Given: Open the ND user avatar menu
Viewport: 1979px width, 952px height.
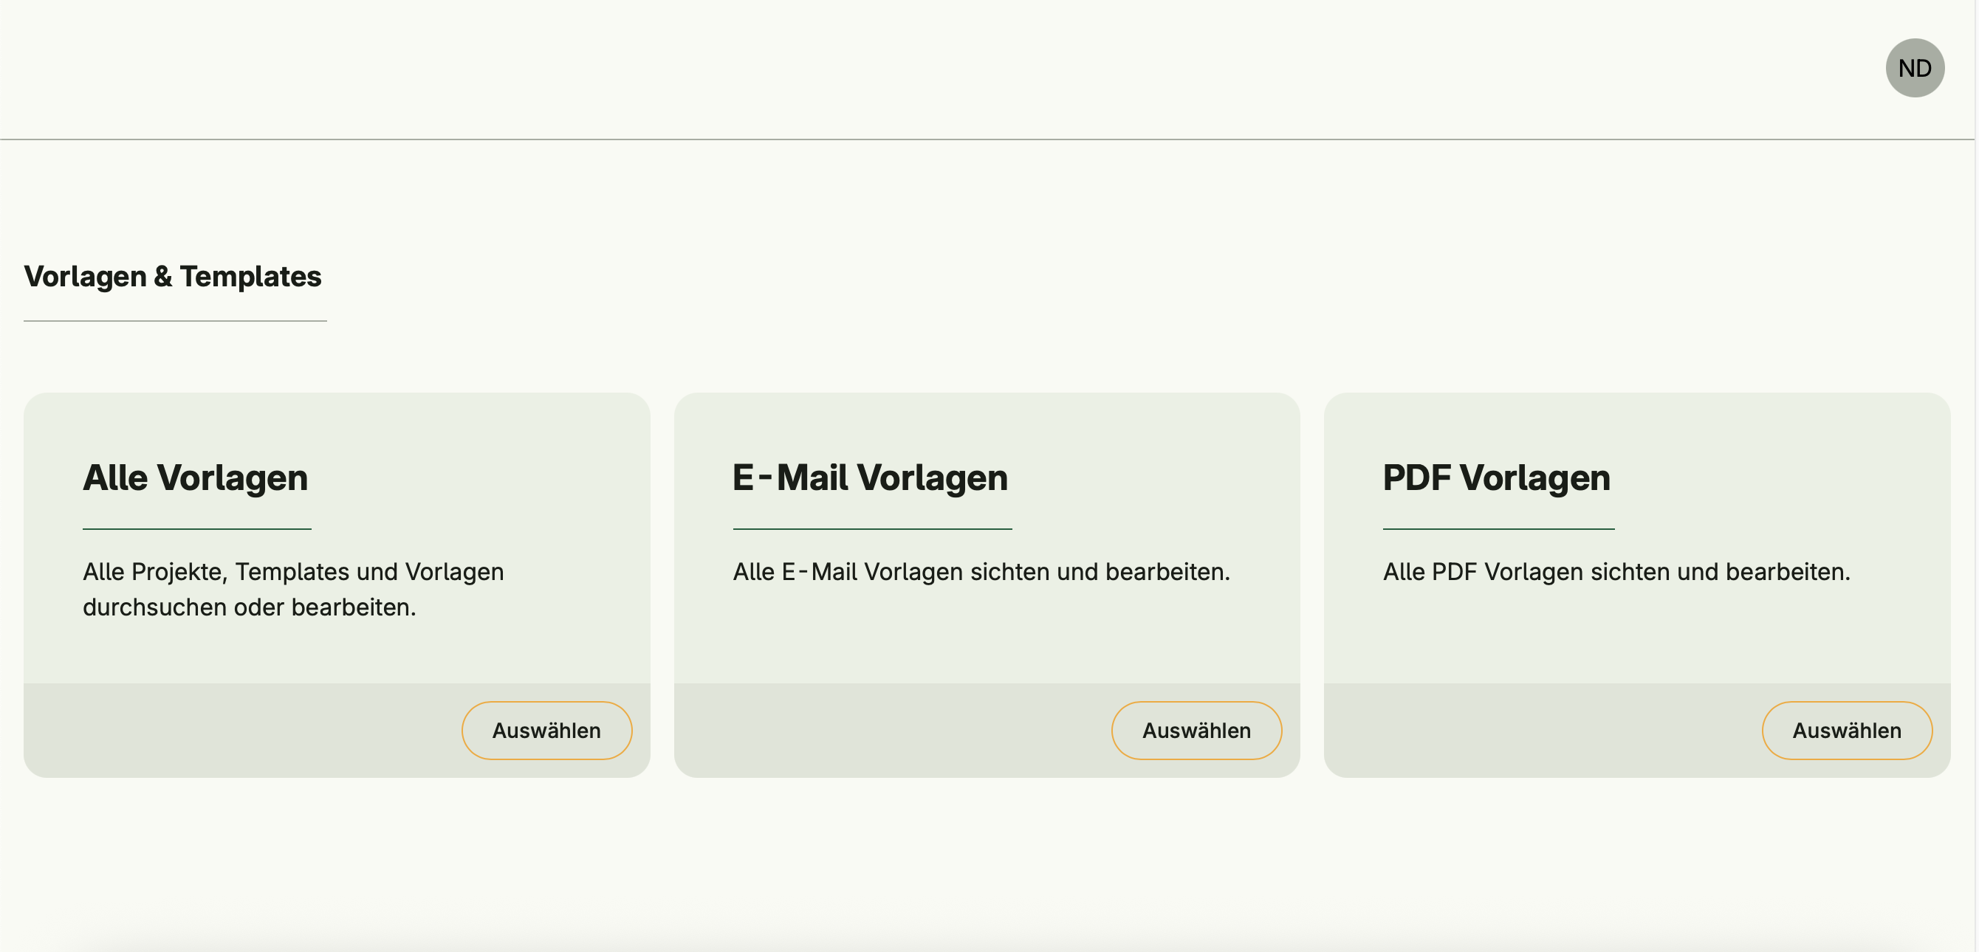Looking at the screenshot, I should [x=1914, y=69].
